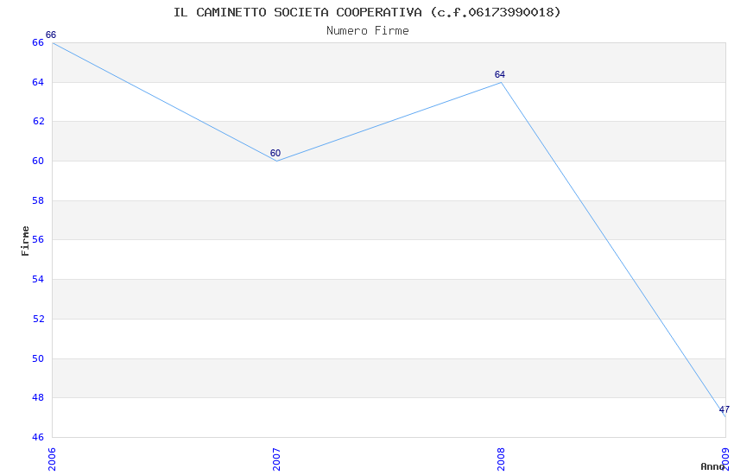Click the y-axis tick label 48
Screen dimensions: 734x475
coord(38,398)
